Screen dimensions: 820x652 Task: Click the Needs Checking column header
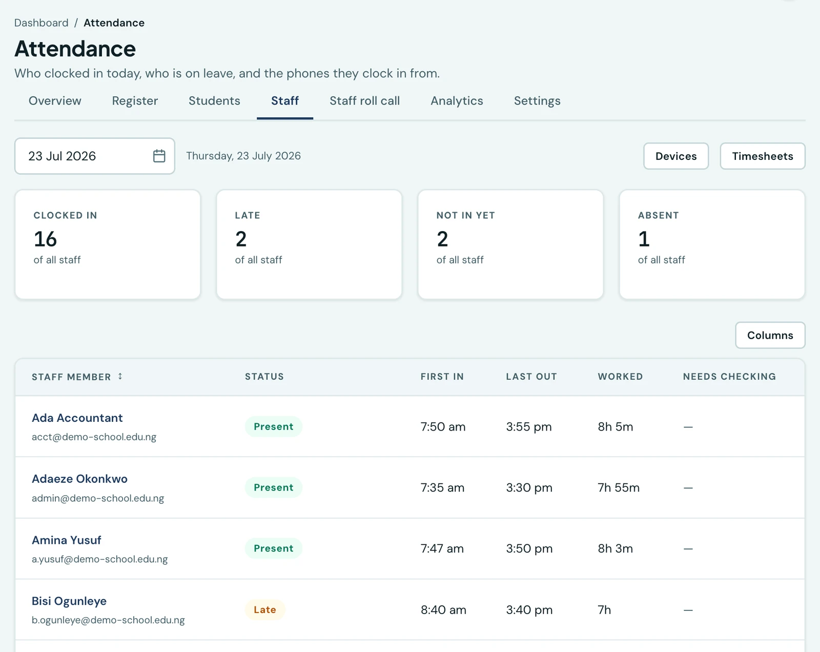(729, 376)
